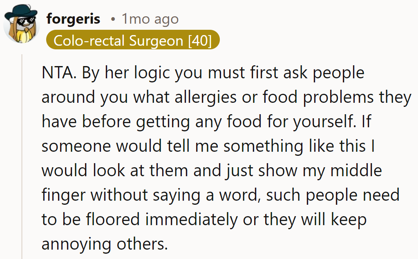The width and height of the screenshot is (418, 259).
Task: Click the word finger in the comment
Action: (x=64, y=195)
